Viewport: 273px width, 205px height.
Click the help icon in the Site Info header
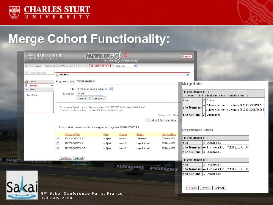188,75
